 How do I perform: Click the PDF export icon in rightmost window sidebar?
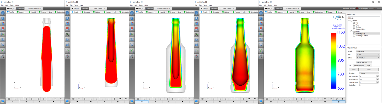point(261,29)
